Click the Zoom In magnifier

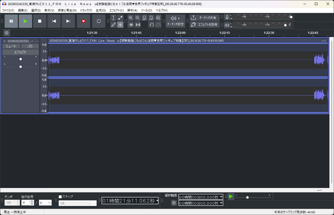tap(131, 18)
